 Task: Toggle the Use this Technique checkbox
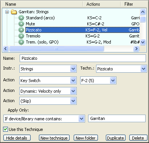(5, 129)
